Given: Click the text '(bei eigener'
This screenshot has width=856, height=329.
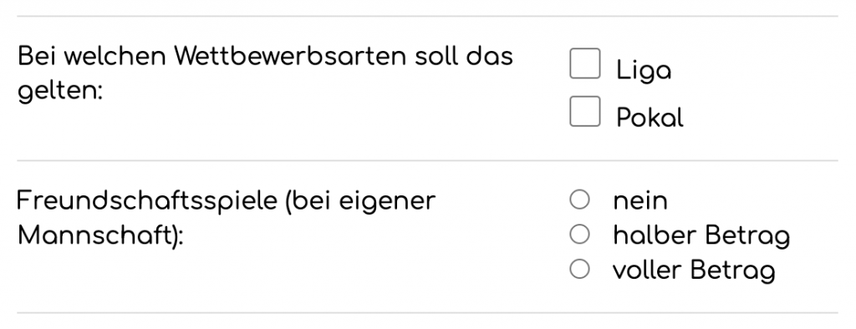Looking at the screenshot, I should (x=360, y=200).
